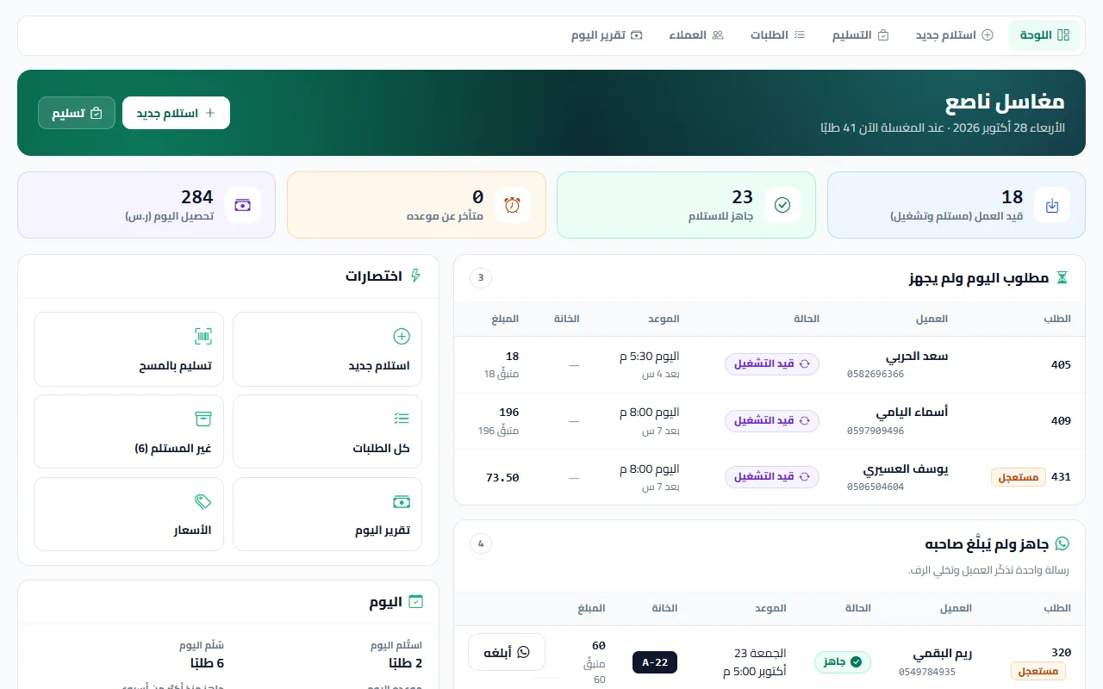Click the A-22 shelf slot badge
This screenshot has width=1103, height=689.
click(x=655, y=662)
